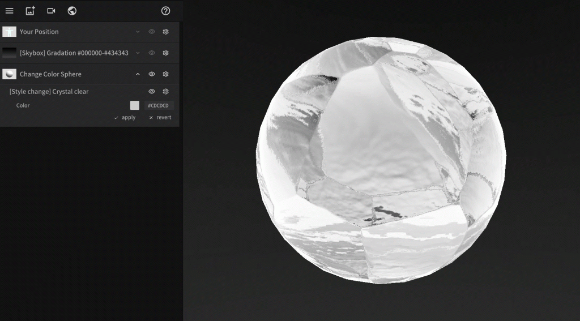Image resolution: width=580 pixels, height=321 pixels.
Task: Toggle visibility of Crystal clear style
Action: pos(152,92)
